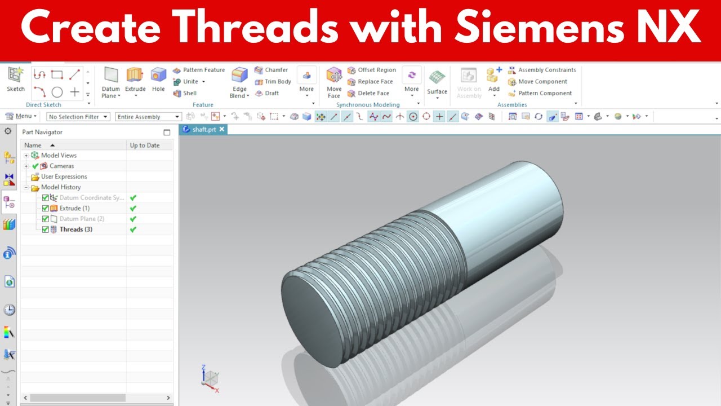Image resolution: width=721 pixels, height=406 pixels.
Task: Open the No Selection Filter dropdown
Action: tap(78, 117)
